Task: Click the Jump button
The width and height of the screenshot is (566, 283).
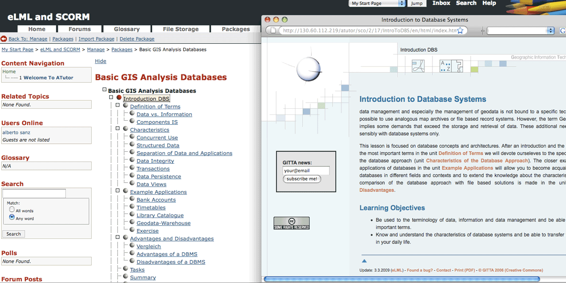Action: tap(417, 4)
